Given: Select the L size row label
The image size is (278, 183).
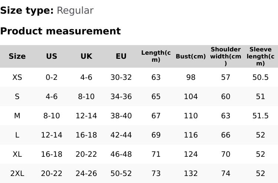Looking at the screenshot, I should pyautogui.click(x=17, y=135).
